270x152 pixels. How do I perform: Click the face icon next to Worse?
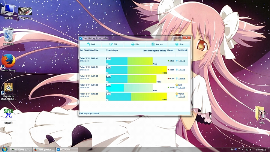tap(177, 93)
